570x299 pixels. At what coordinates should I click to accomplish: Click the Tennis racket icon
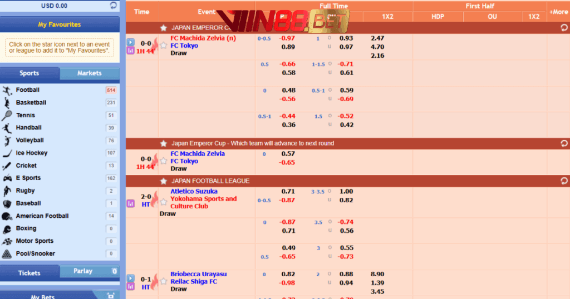tap(7, 116)
